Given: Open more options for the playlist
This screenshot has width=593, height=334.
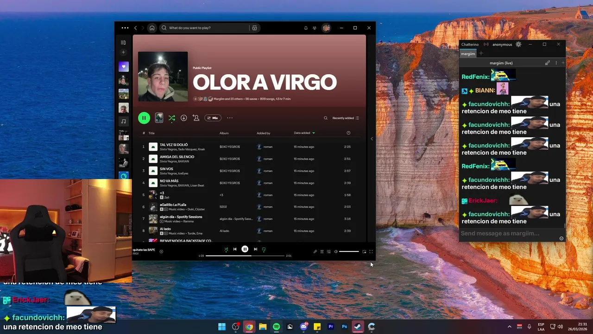Looking at the screenshot, I should (230, 118).
